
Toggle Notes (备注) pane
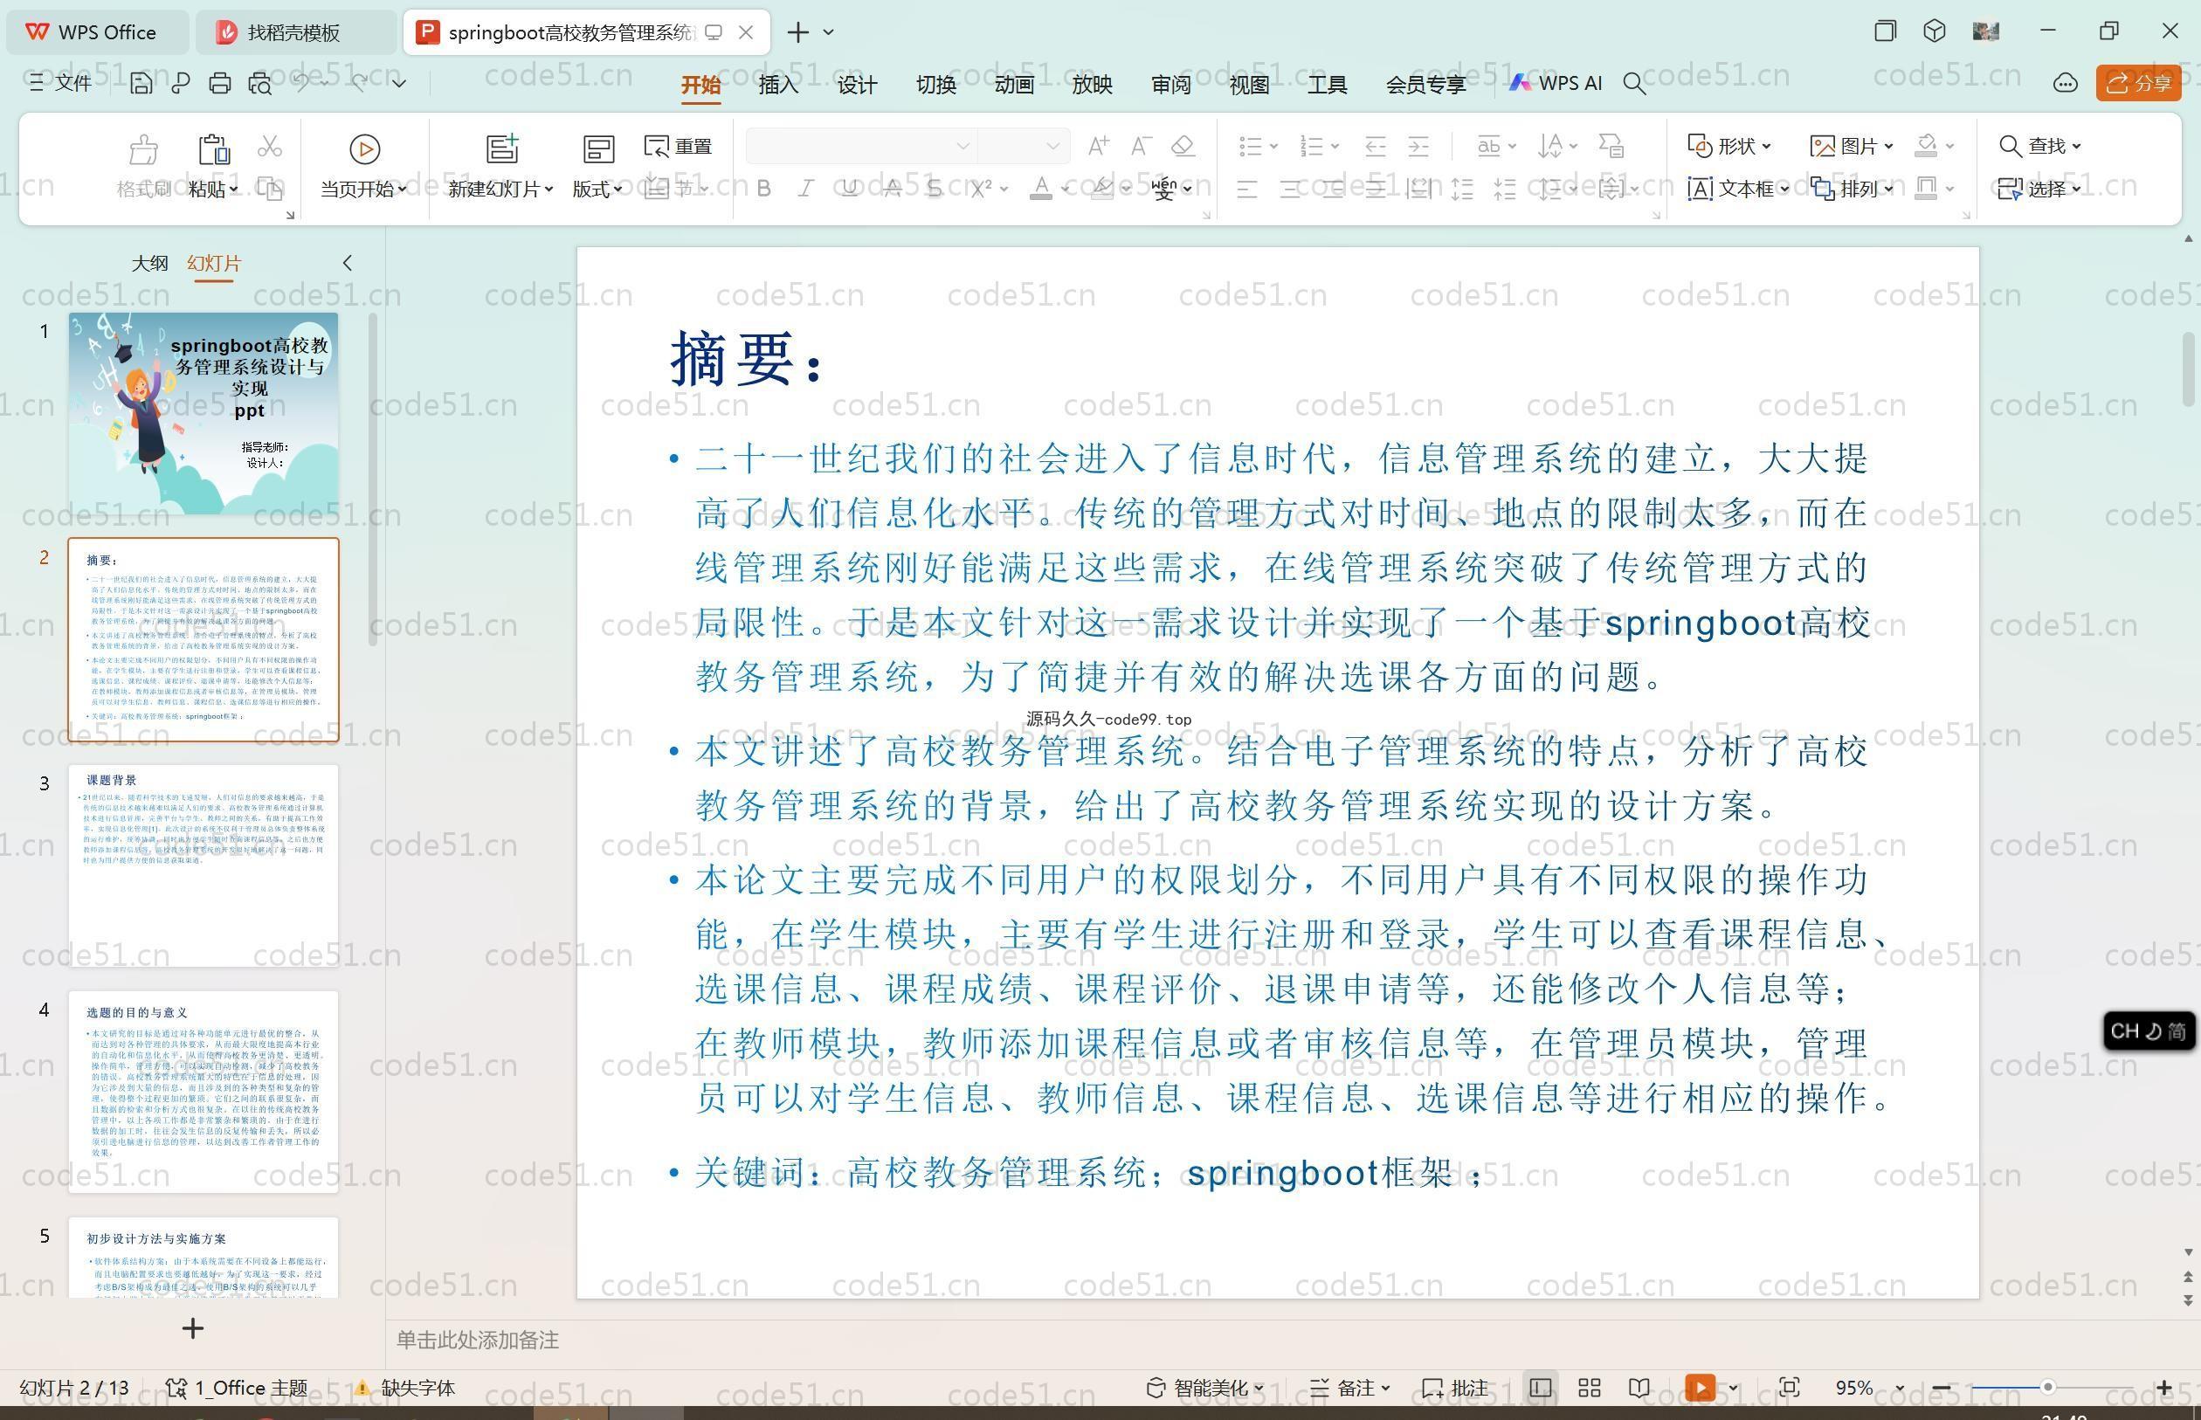pos(1350,1388)
